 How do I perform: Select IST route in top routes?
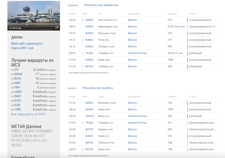[x=16, y=70]
